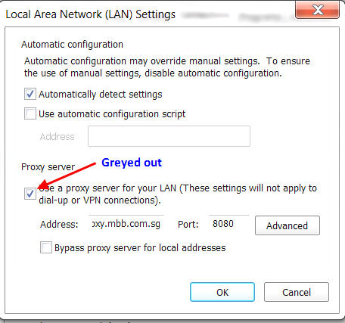Image resolution: width=345 pixels, height=323 pixels.
Task: Confirm settings with OK button
Action: pyautogui.click(x=222, y=292)
